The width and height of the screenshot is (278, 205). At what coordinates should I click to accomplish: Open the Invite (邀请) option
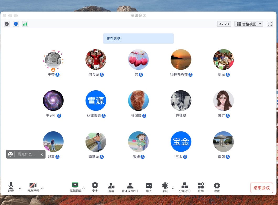tap(111, 187)
